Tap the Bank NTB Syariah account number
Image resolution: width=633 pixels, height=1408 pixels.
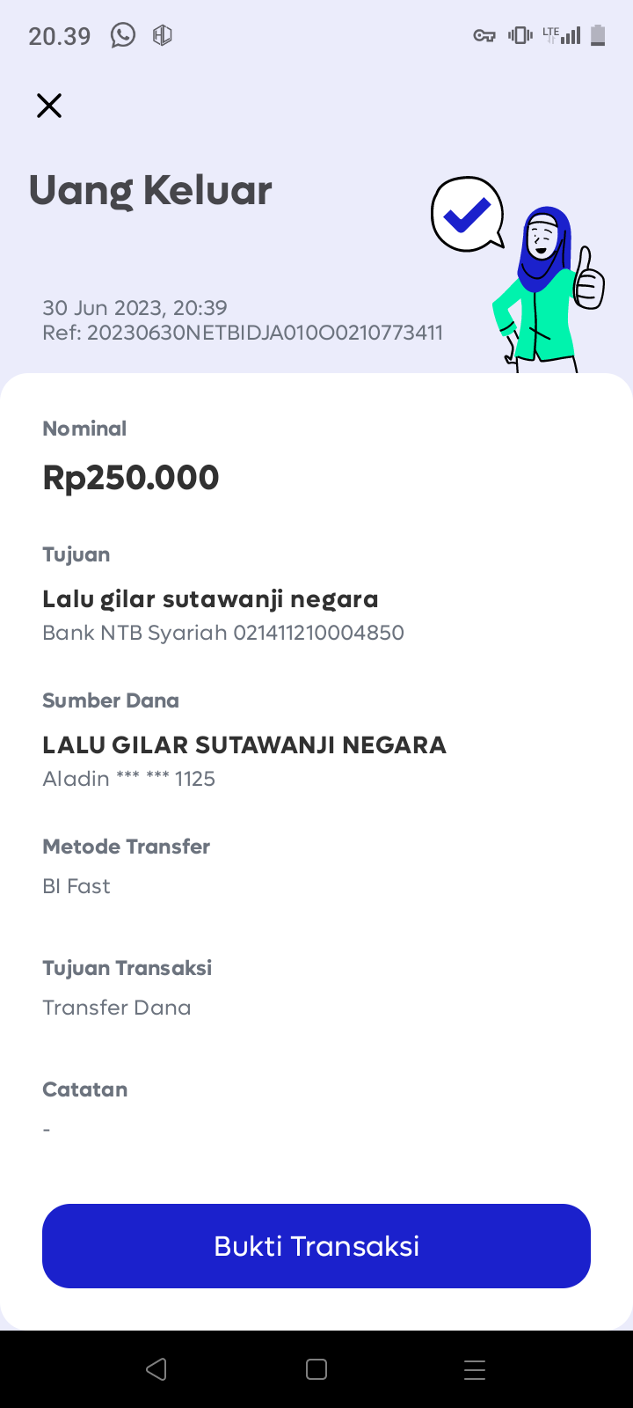[223, 633]
